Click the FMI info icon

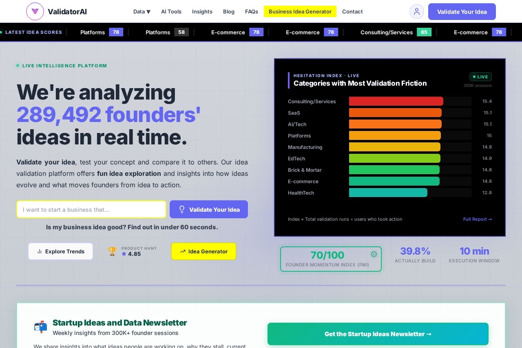tap(374, 254)
